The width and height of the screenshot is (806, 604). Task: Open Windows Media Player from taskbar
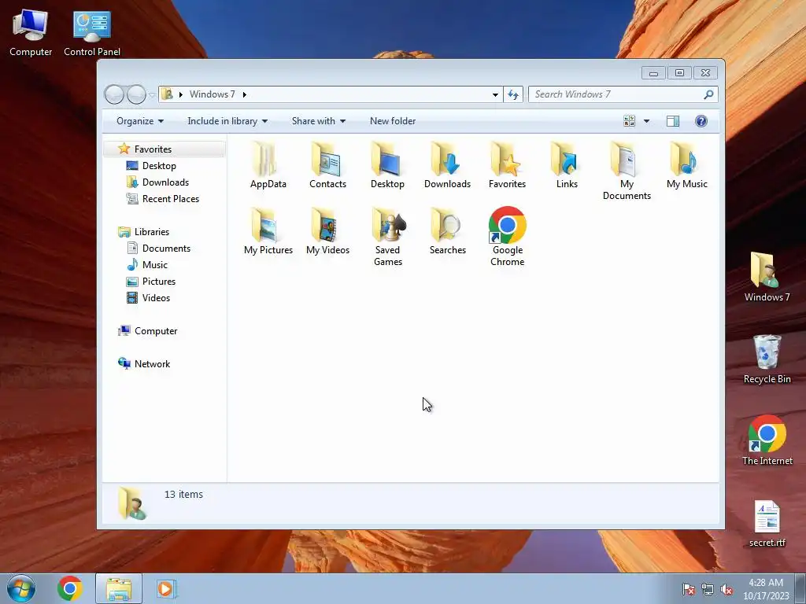[166, 588]
